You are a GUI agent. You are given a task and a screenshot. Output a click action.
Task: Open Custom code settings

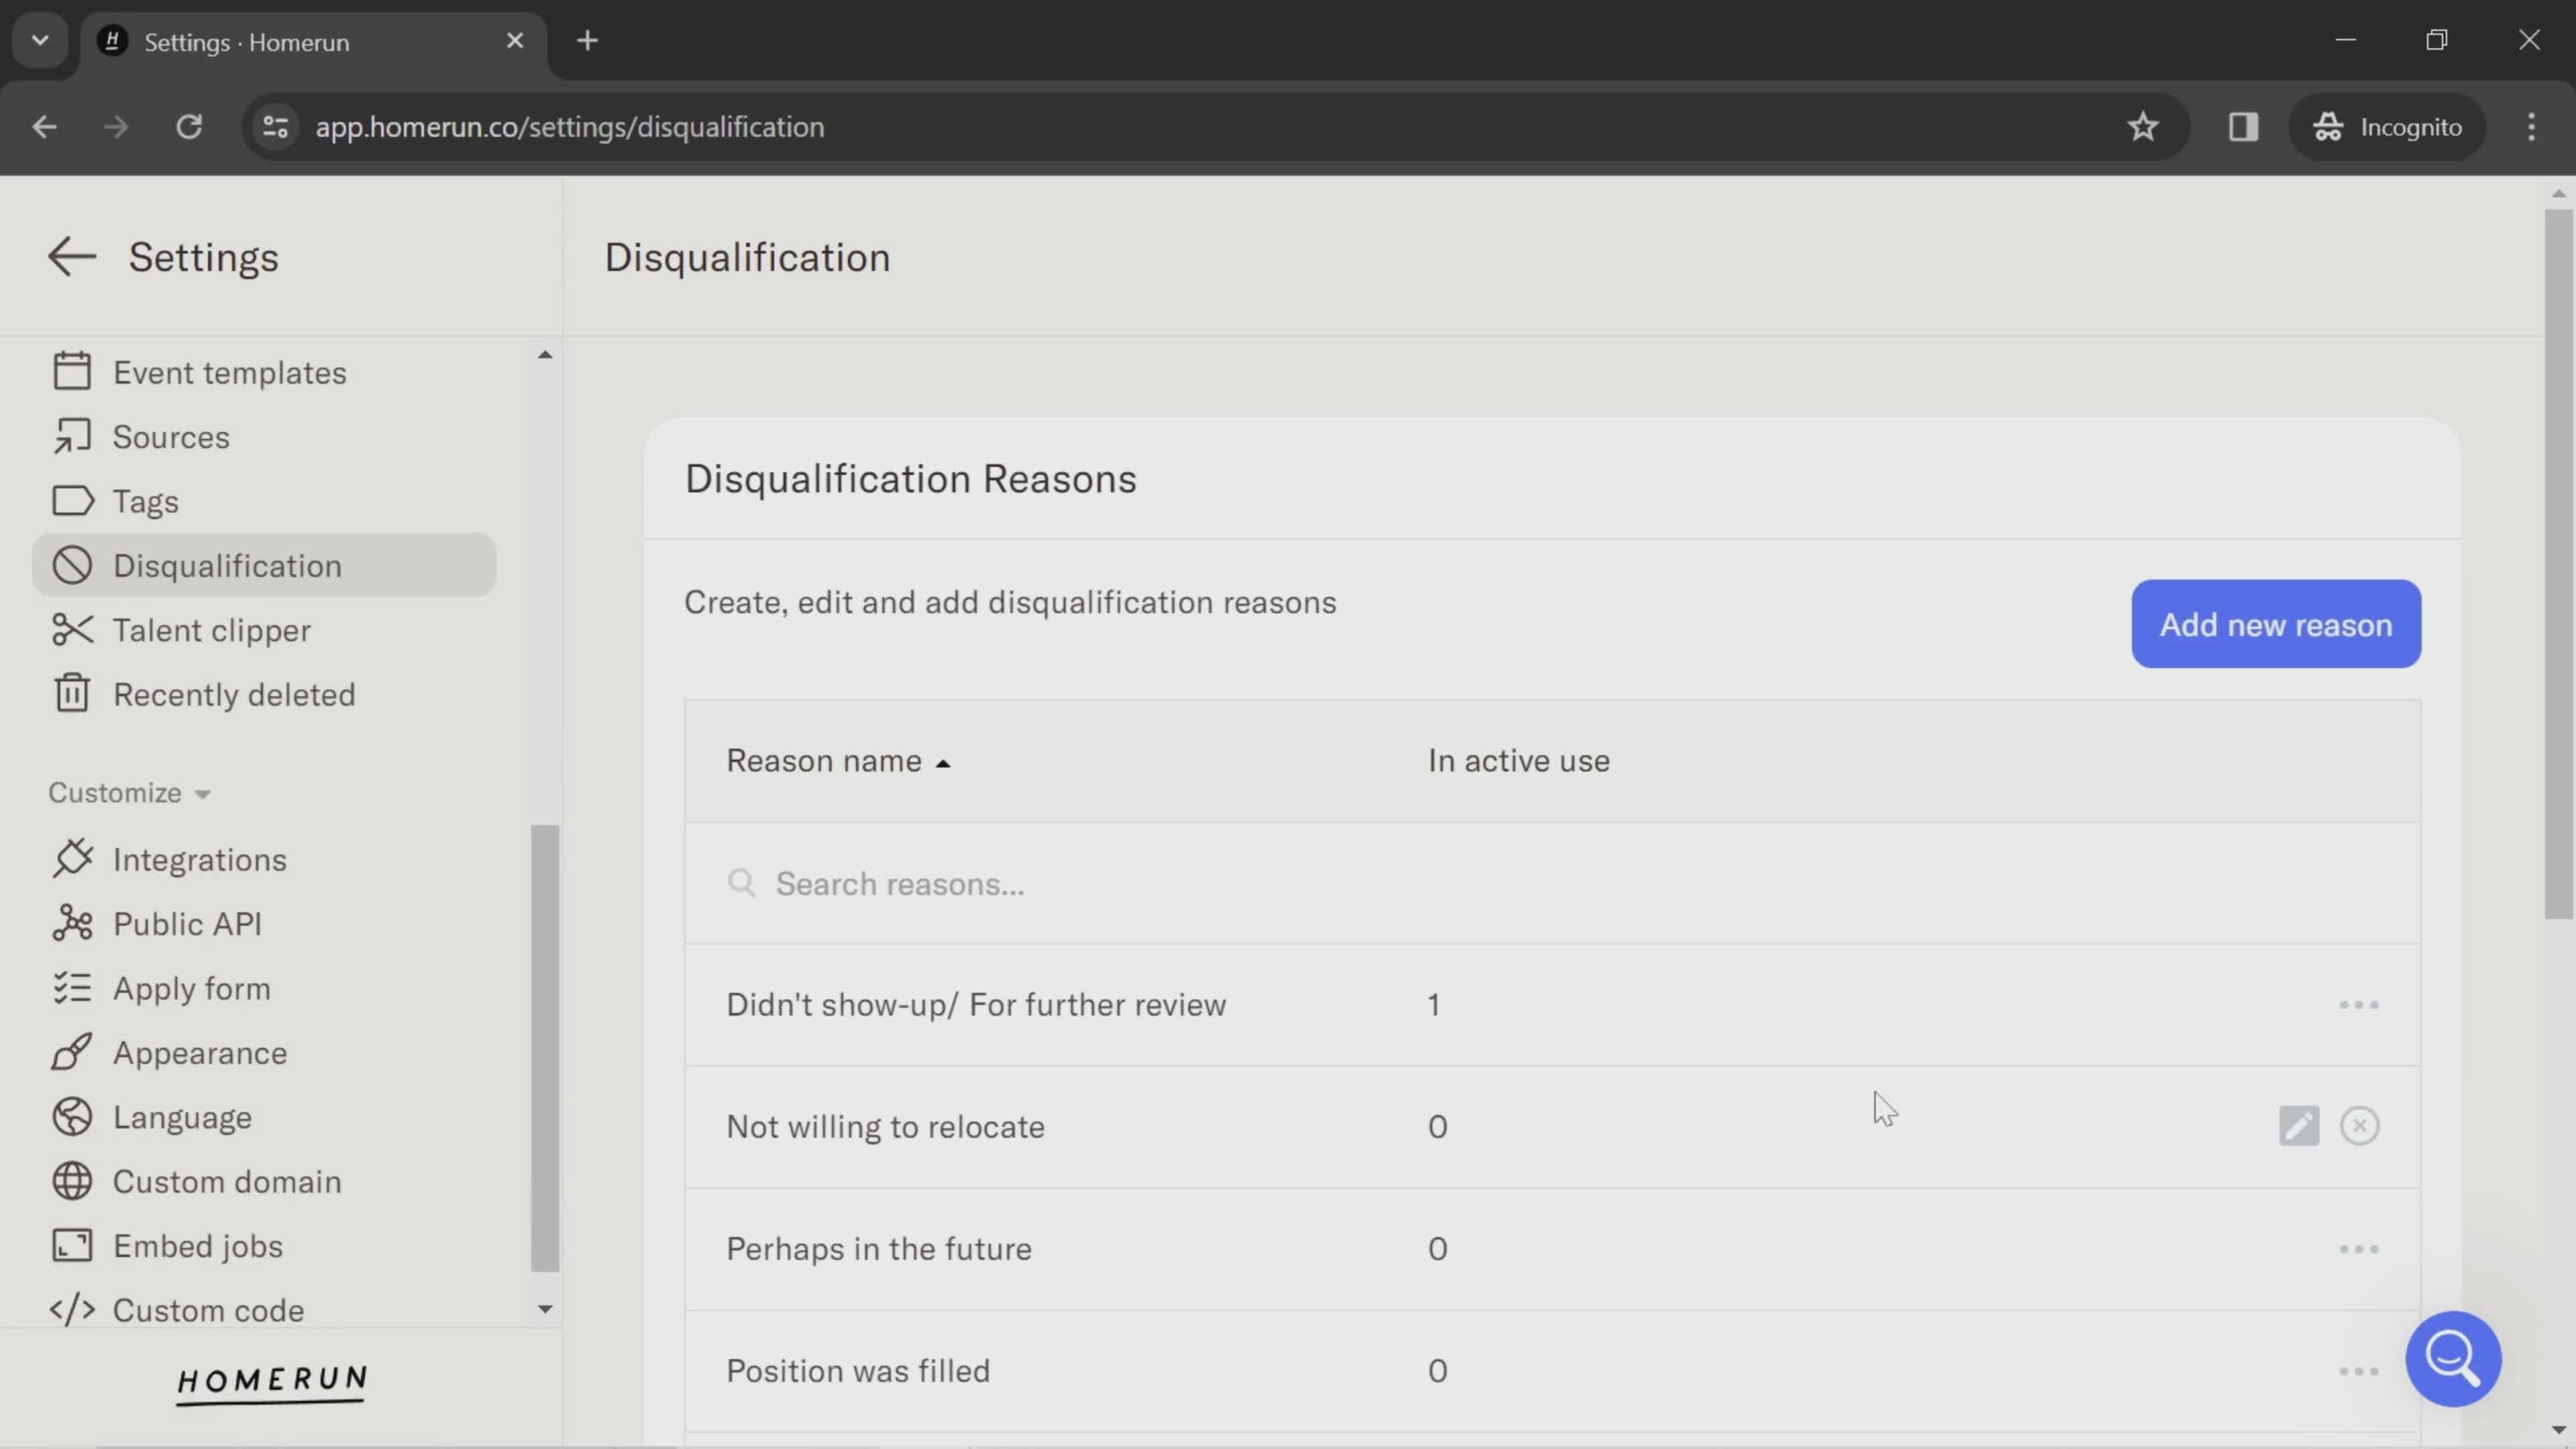208,1310
